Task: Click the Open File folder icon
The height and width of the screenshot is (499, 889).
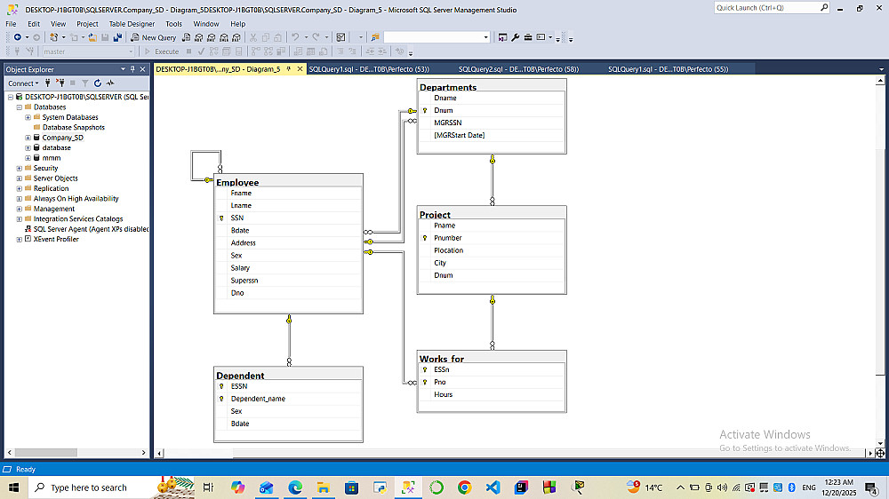Action: click(x=92, y=37)
